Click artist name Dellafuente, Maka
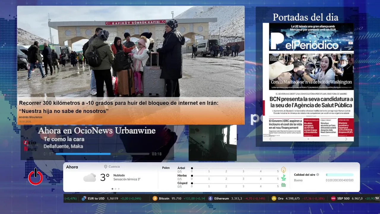The image size is (380, 214). coord(63,146)
